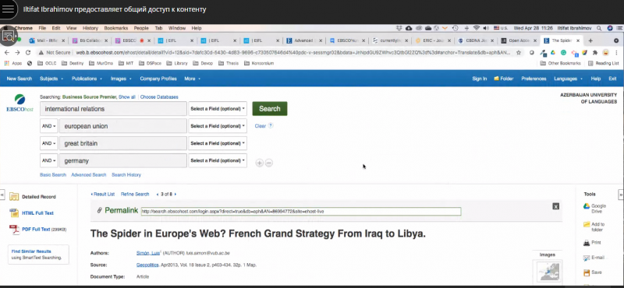The width and height of the screenshot is (624, 288).
Task: Return to Result List
Action: pos(103,195)
